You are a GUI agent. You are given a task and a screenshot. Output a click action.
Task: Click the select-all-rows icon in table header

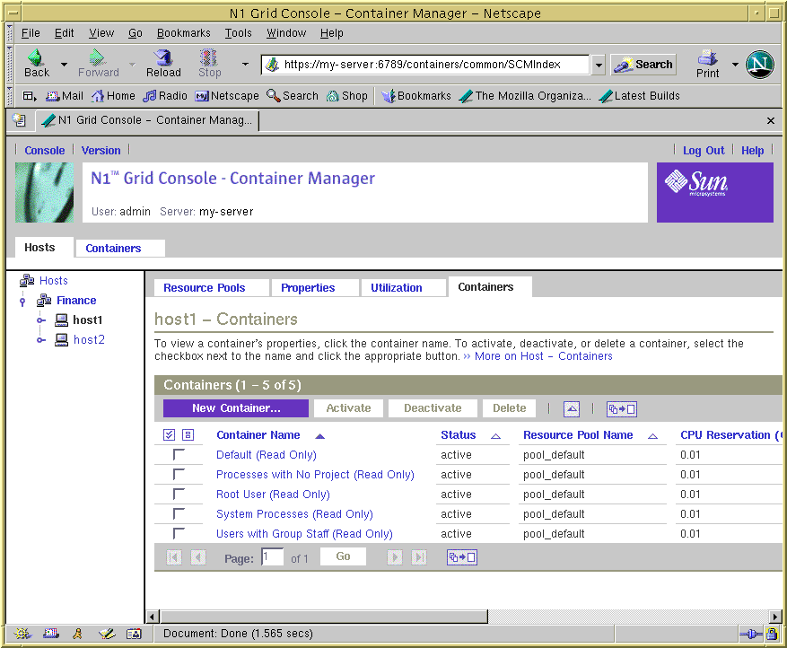click(169, 434)
